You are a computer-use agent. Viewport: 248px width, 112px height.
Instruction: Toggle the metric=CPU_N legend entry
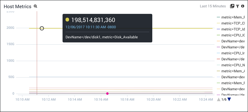coord(233,65)
